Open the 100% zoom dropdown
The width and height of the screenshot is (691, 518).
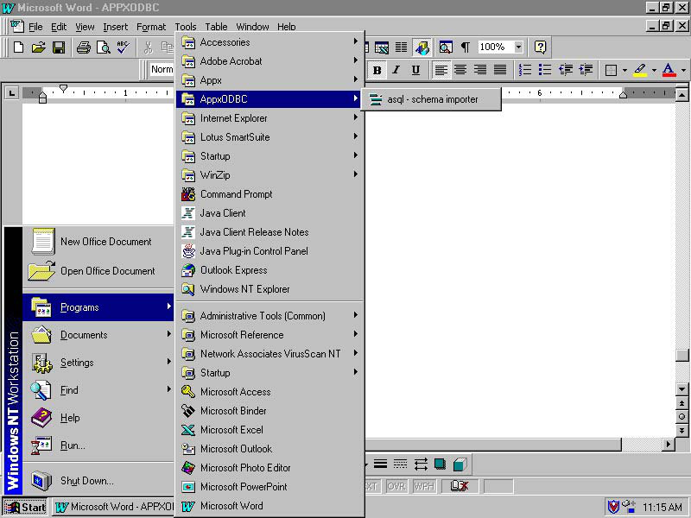pyautogui.click(x=519, y=47)
